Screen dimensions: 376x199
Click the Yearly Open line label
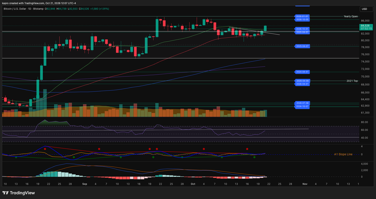(x=351, y=16)
